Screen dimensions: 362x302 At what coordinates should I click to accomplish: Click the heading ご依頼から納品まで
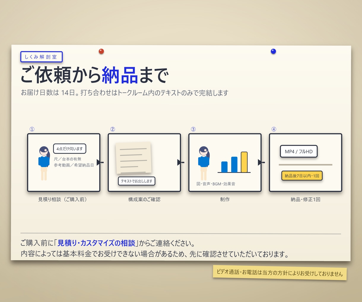click(94, 75)
